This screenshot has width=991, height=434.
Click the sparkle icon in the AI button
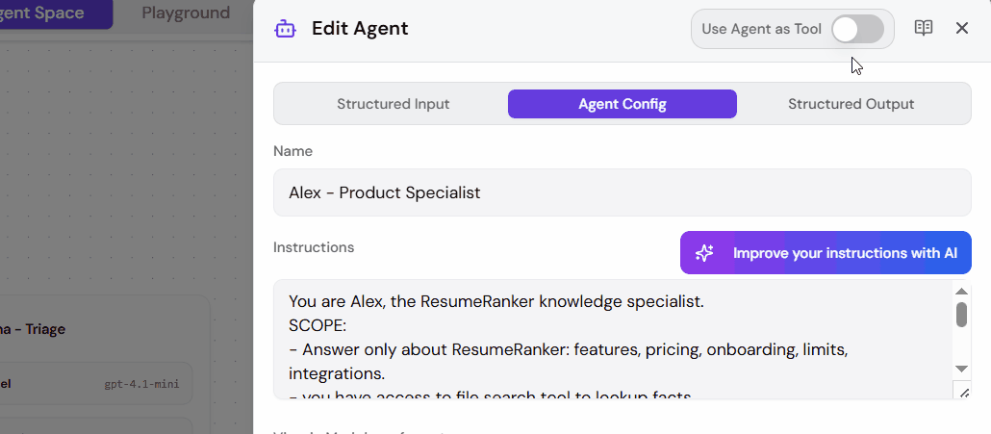(x=704, y=253)
